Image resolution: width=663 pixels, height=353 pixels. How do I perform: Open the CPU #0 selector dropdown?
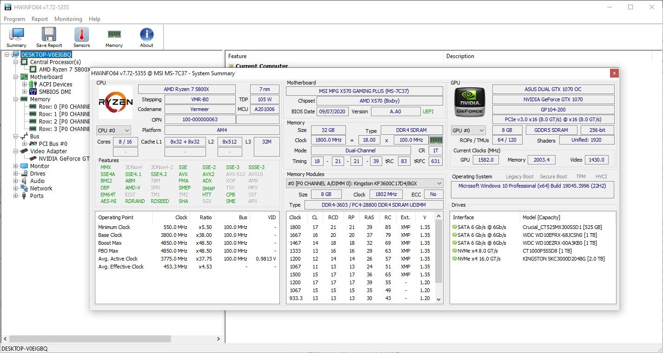(x=113, y=131)
